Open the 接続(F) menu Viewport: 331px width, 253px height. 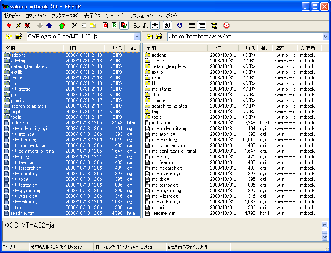tap(12, 16)
